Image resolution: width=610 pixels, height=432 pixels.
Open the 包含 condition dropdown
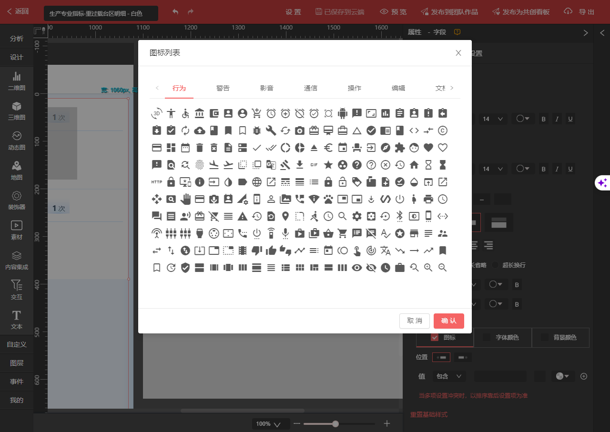(448, 376)
